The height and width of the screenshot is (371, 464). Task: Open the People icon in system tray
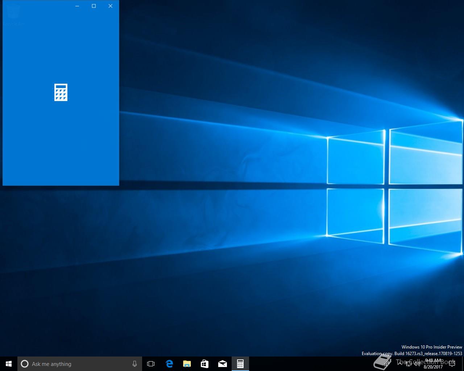[387, 364]
